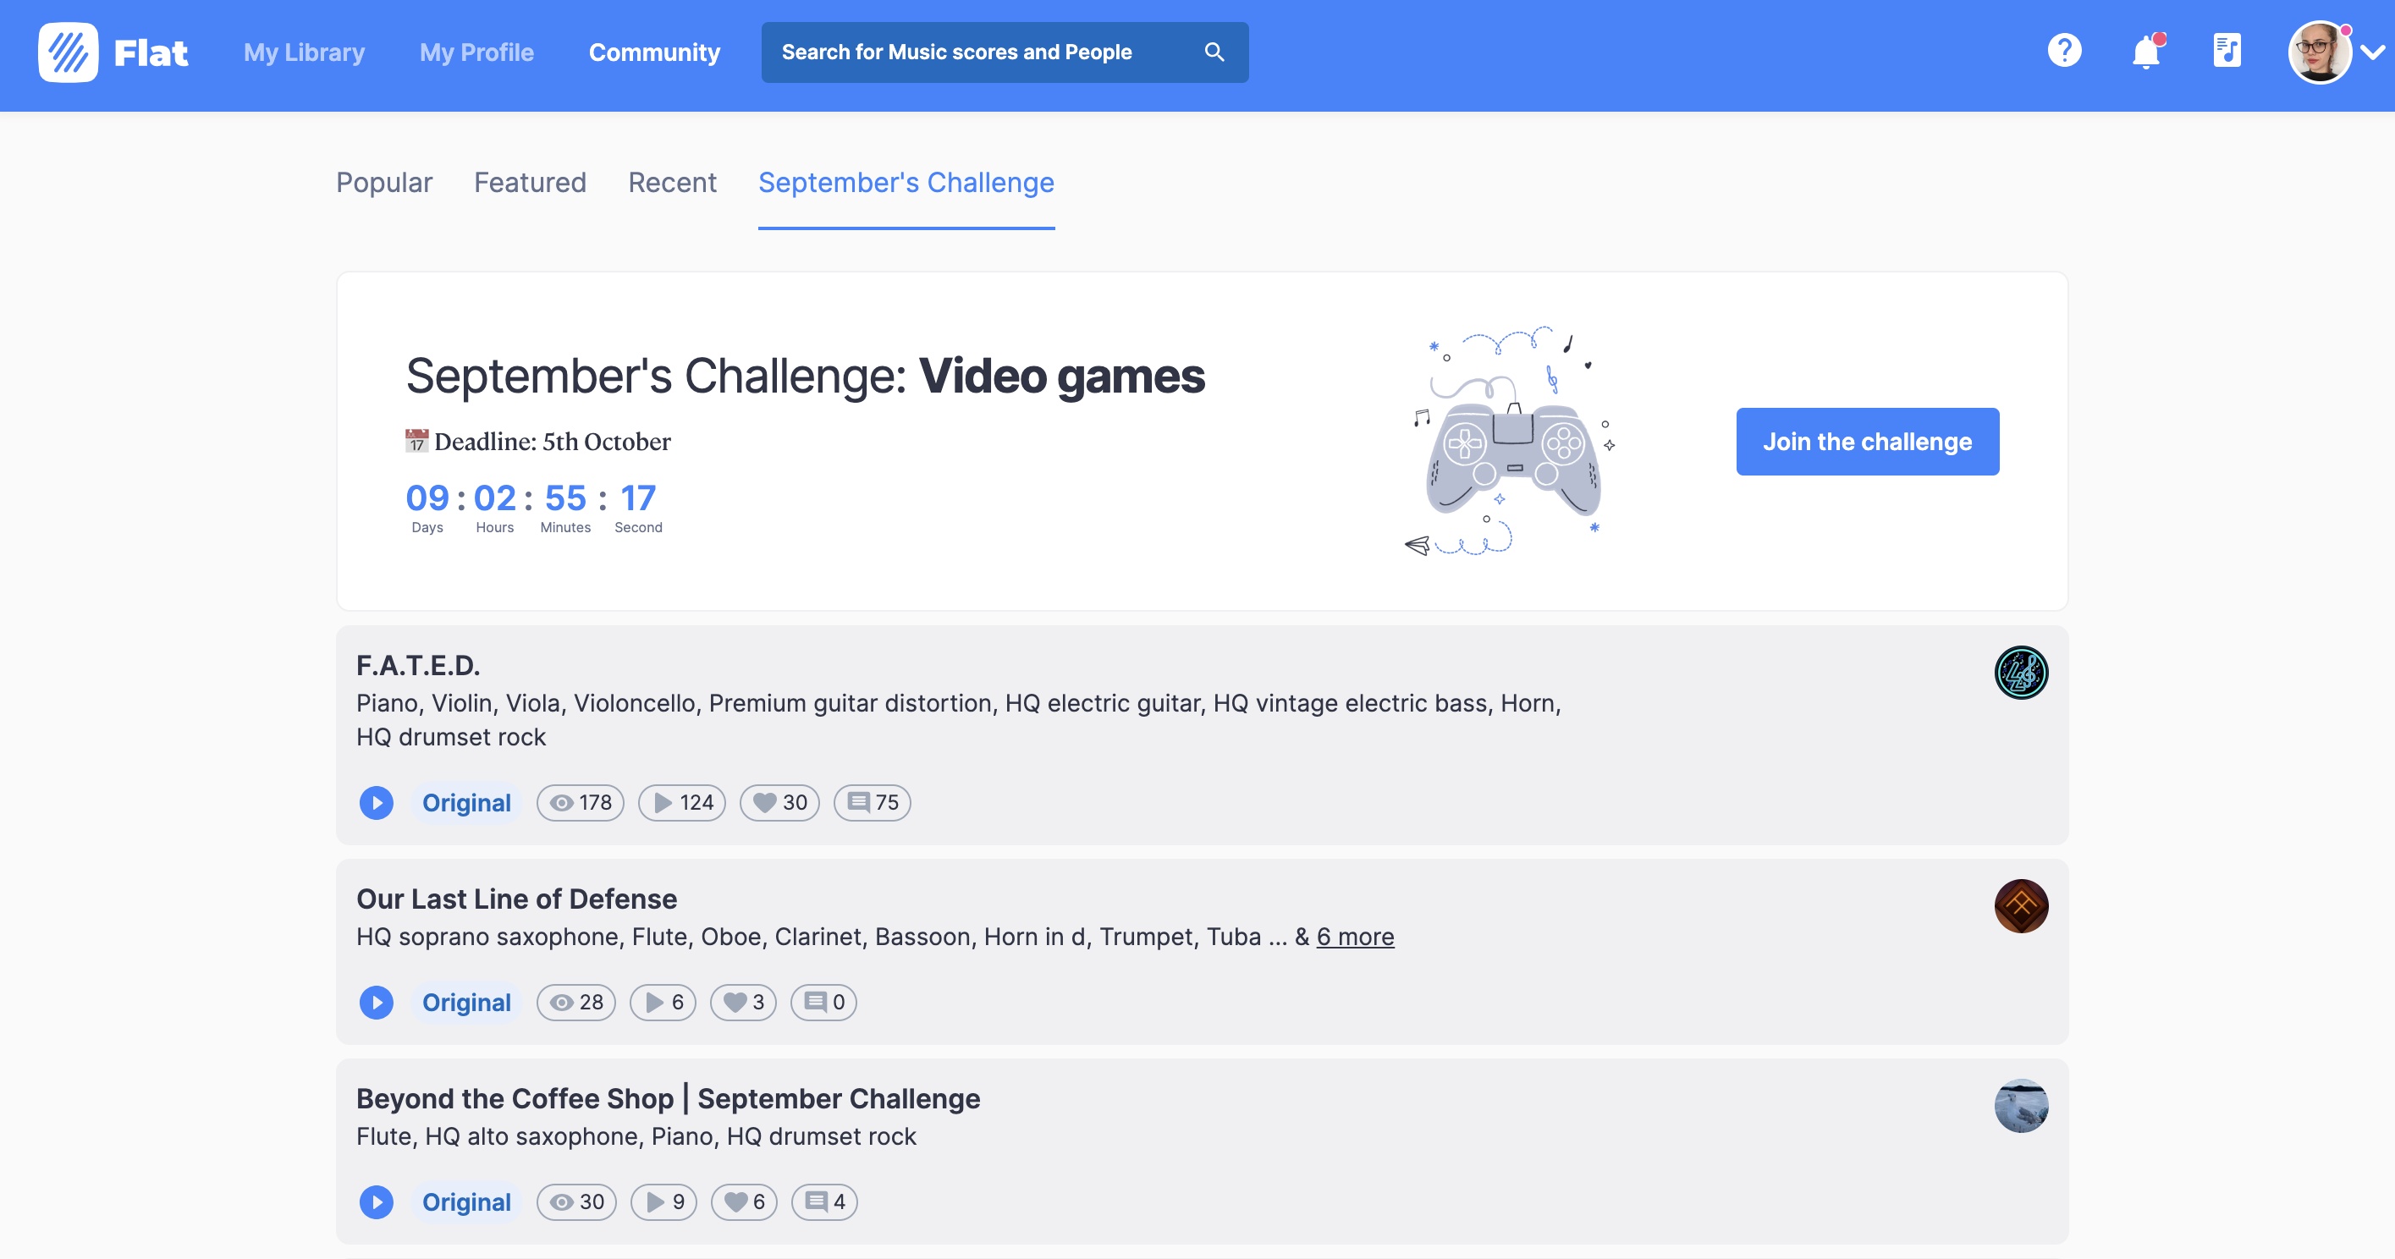
Task: Open the account dropdown next to the avatar
Action: click(2374, 52)
